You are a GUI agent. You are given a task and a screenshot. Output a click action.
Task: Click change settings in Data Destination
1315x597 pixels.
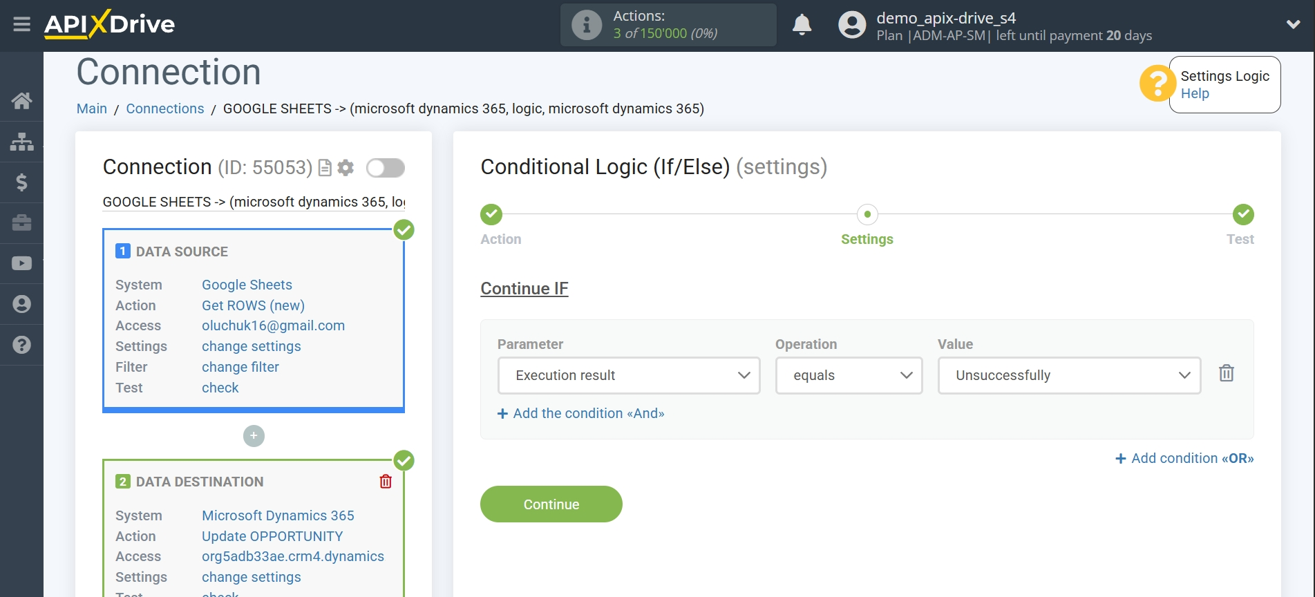pyautogui.click(x=252, y=577)
